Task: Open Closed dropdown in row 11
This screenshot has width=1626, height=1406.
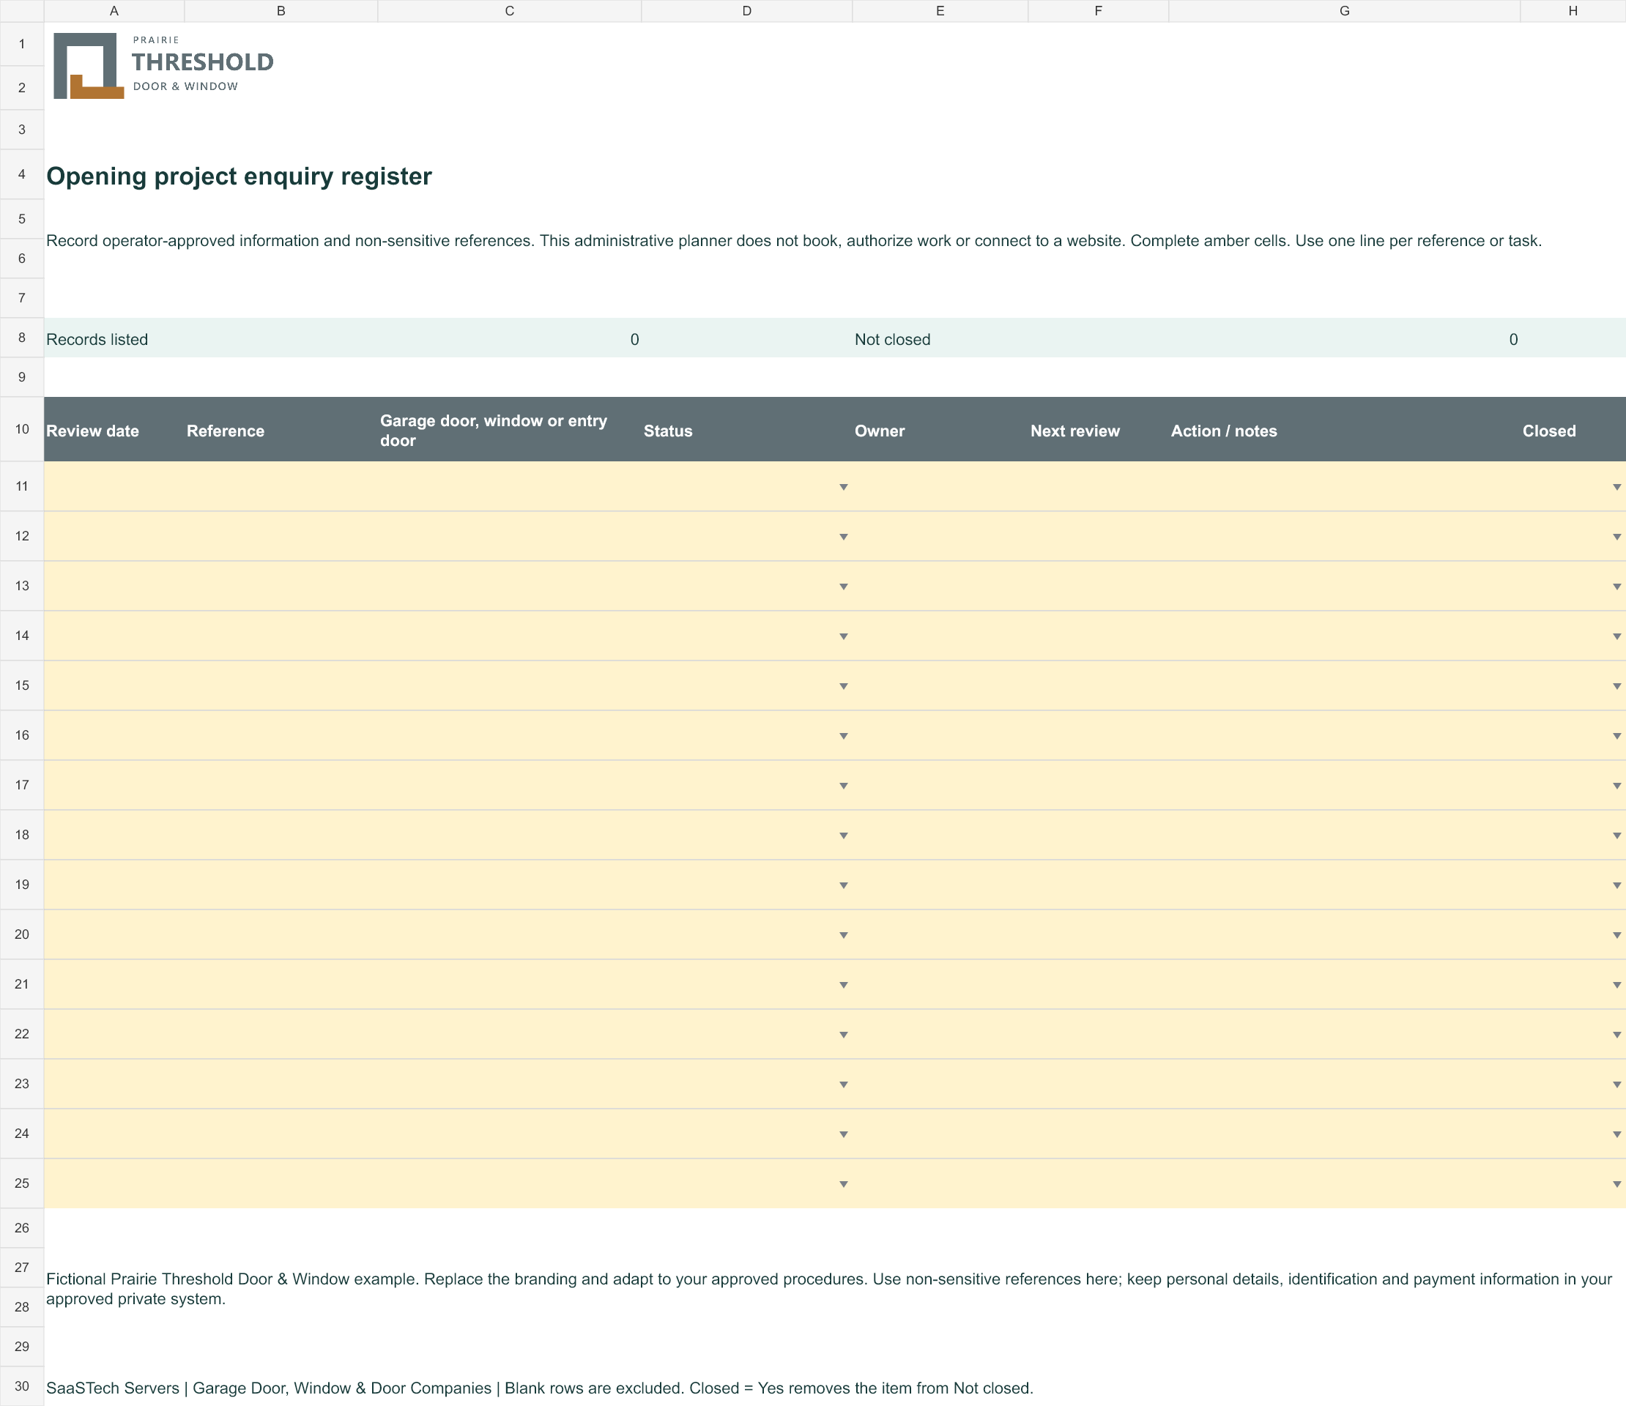Action: [x=1616, y=487]
